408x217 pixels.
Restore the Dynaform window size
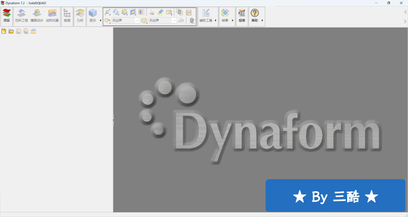click(x=388, y=3)
